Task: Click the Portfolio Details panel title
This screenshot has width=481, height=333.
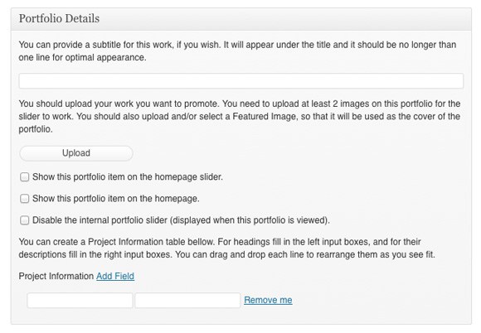Action: (59, 18)
